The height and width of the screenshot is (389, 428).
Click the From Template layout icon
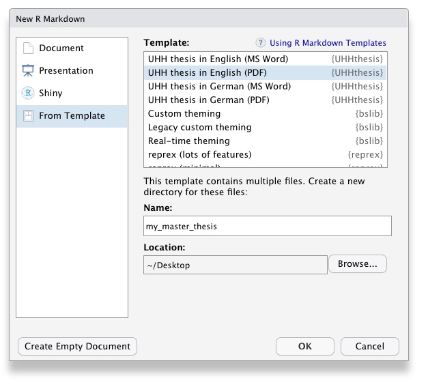[28, 116]
